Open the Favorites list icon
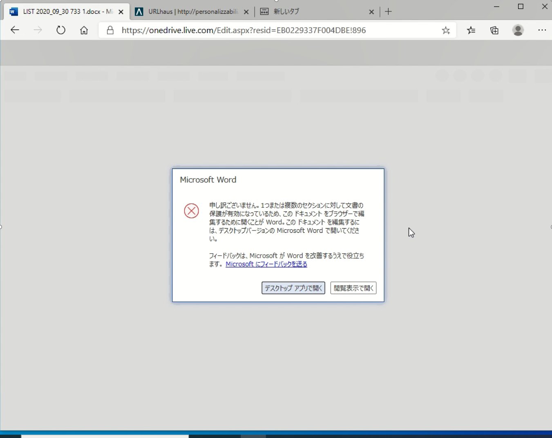This screenshot has height=438, width=552. 471,30
